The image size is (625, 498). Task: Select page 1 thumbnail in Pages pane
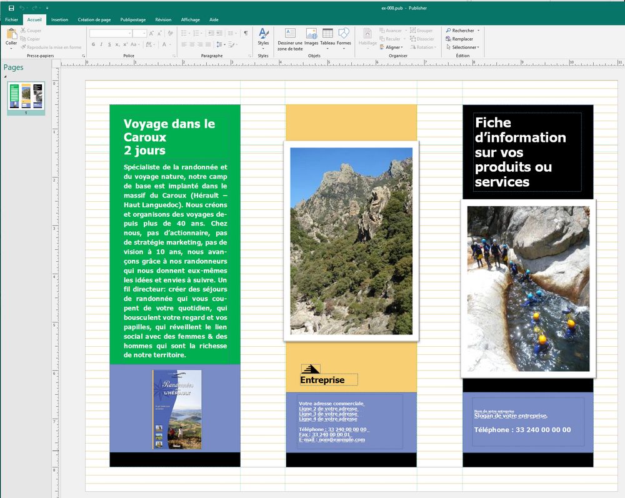click(26, 96)
